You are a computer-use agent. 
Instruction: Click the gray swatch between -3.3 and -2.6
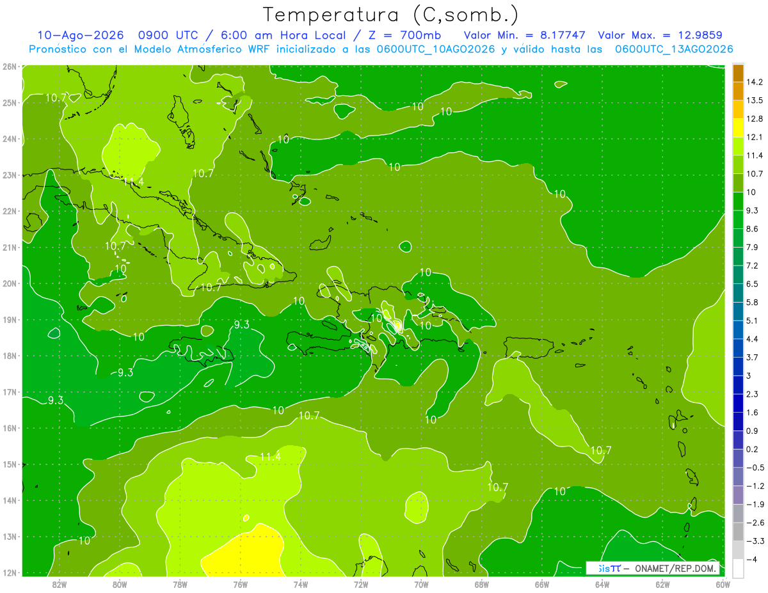point(738,532)
